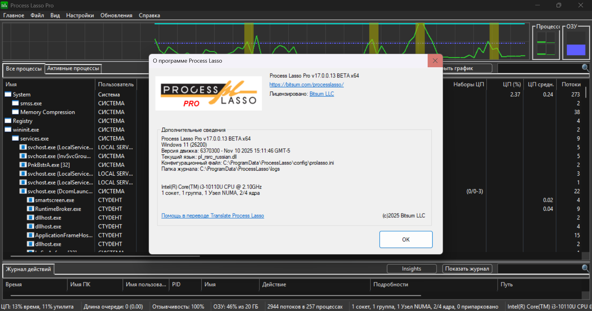Open the bitsum.com/processlasso link
The width and height of the screenshot is (592, 311).
[306, 85]
